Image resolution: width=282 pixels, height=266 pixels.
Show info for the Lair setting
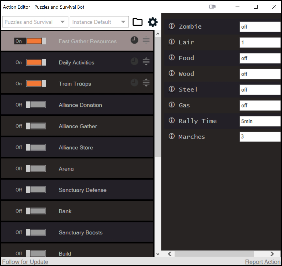171,42
